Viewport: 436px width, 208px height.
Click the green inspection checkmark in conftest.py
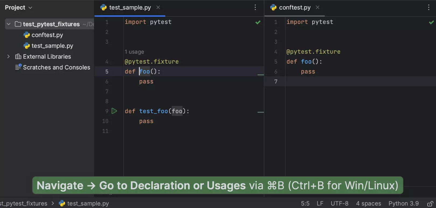click(x=431, y=23)
